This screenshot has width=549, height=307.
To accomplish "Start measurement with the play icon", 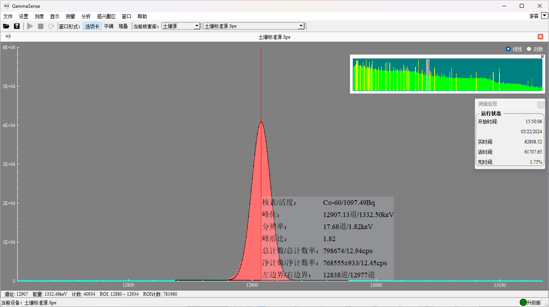I will (x=30, y=26).
